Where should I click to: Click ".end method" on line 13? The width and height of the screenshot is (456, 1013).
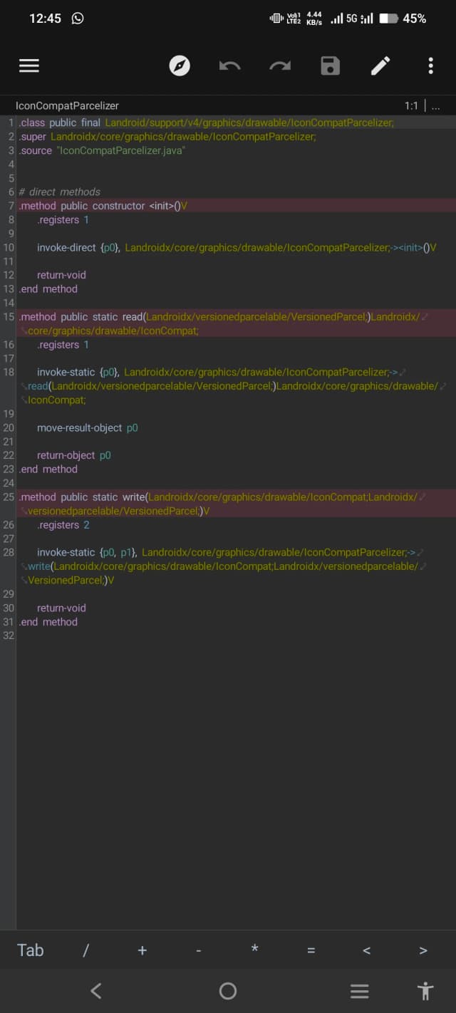(48, 289)
